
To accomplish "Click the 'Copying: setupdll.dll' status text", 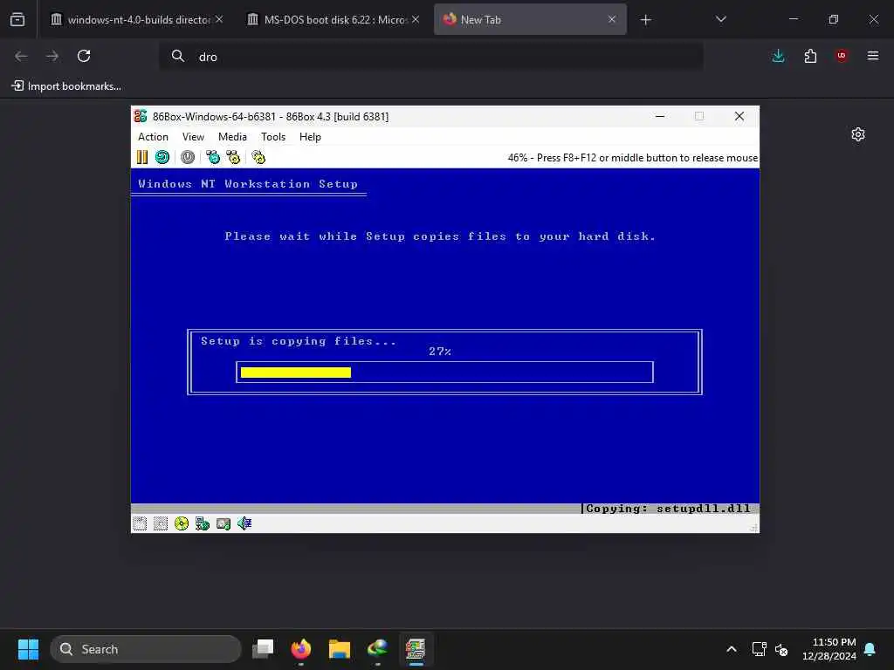I will (x=668, y=509).
